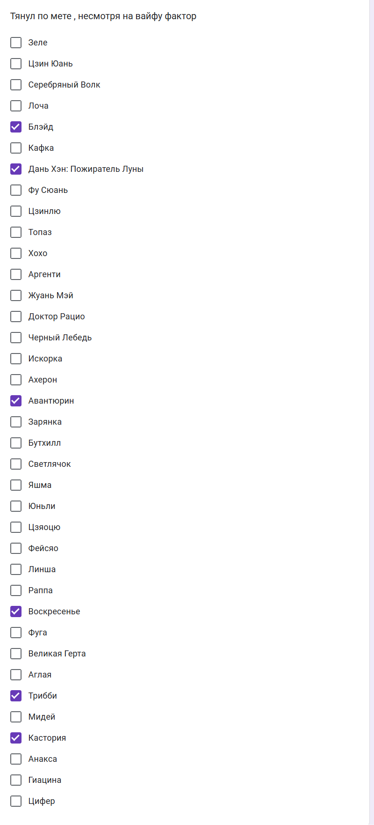The height and width of the screenshot is (825, 374).
Task: Tick the Цзин Юань option
Action: point(16,64)
